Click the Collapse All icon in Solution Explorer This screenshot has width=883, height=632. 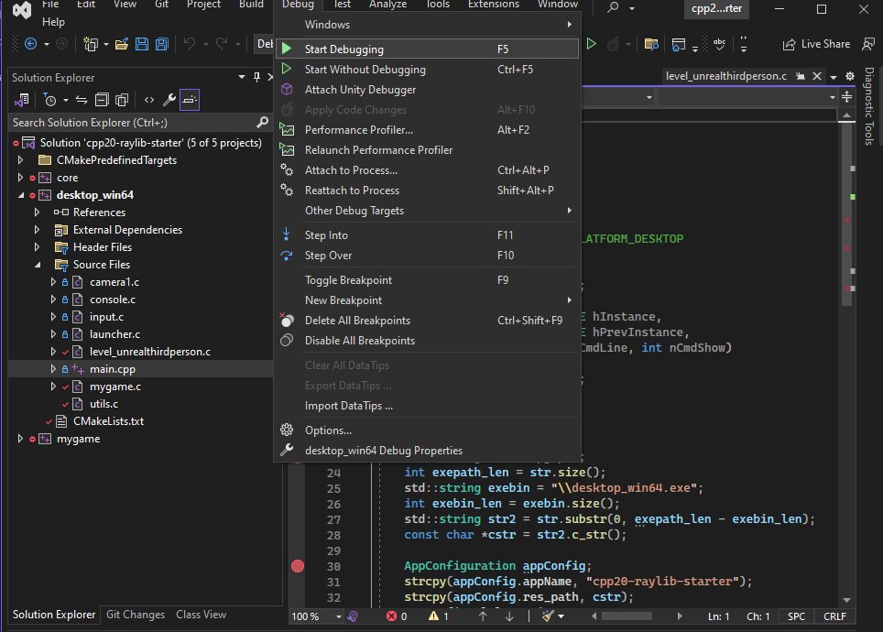tap(102, 100)
